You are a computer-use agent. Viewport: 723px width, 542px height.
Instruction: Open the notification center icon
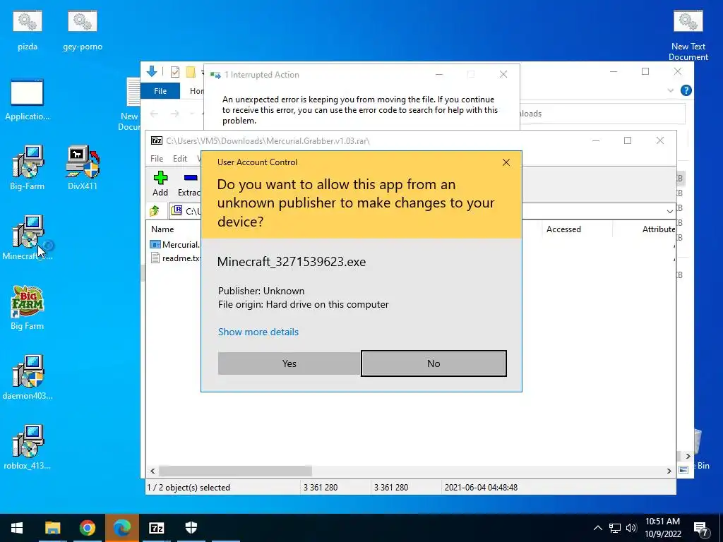pos(700,529)
